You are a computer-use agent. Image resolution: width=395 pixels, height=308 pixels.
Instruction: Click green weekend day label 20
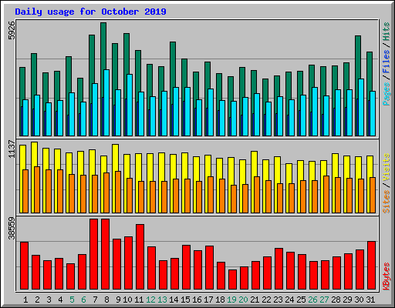[x=243, y=300]
